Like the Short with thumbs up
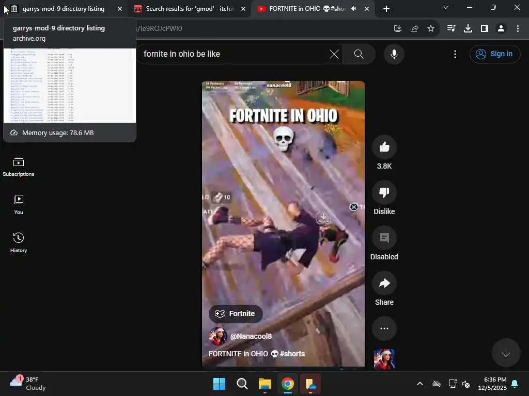The width and height of the screenshot is (529, 396). click(x=384, y=147)
